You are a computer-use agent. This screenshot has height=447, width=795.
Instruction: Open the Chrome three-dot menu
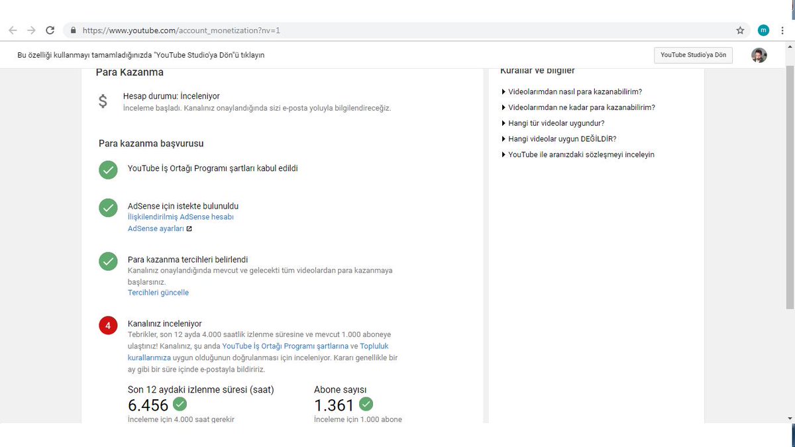click(x=783, y=30)
